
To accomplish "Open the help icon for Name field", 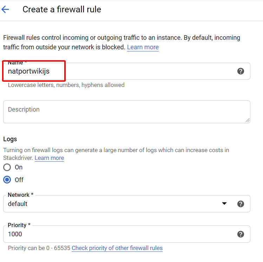I will [x=241, y=71].
